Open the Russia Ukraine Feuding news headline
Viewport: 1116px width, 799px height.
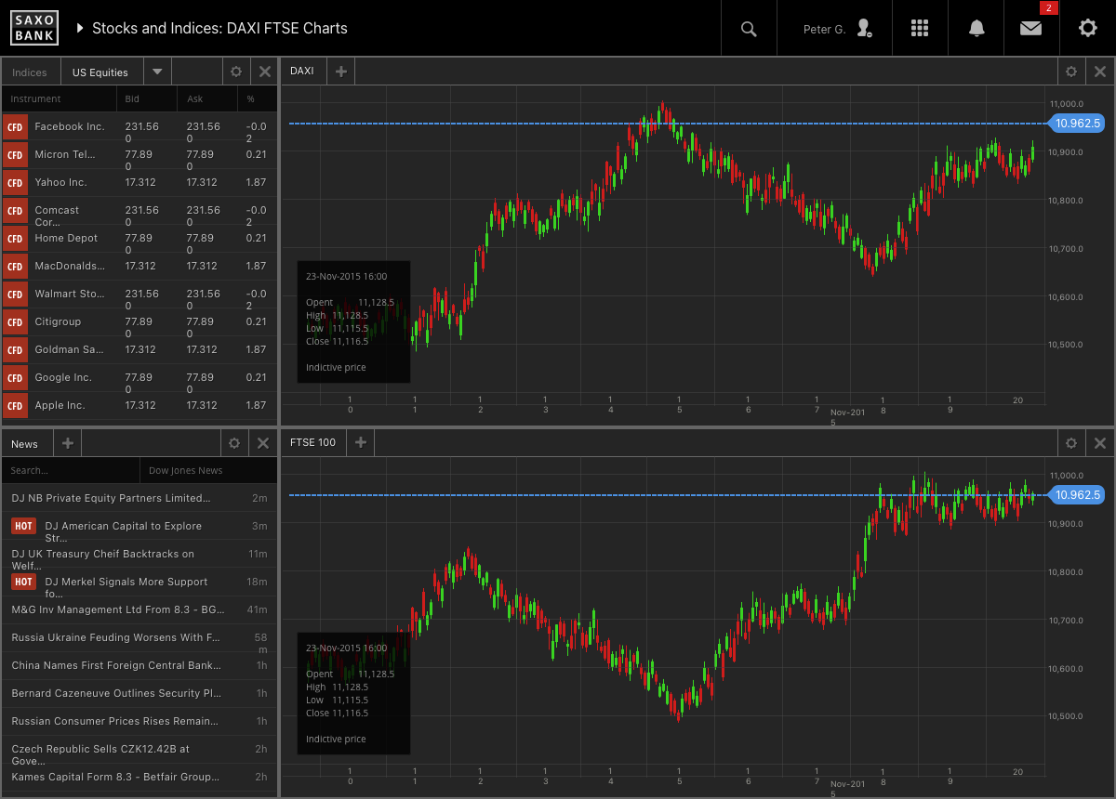pyautogui.click(x=115, y=637)
